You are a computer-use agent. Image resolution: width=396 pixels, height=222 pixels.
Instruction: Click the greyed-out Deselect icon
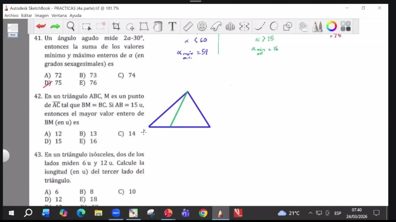pos(101,26)
